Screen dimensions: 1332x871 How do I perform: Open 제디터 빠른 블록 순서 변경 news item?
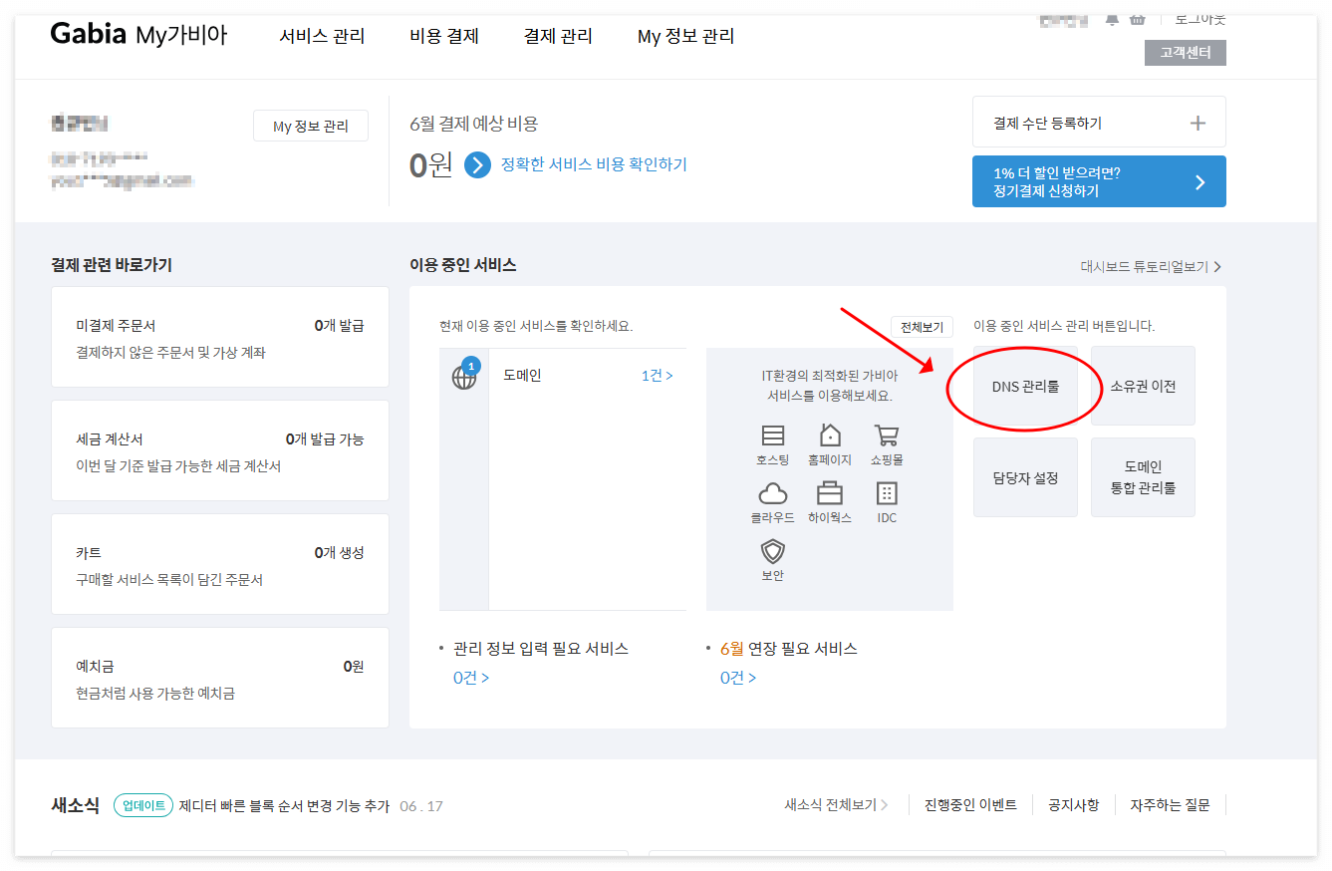[284, 805]
